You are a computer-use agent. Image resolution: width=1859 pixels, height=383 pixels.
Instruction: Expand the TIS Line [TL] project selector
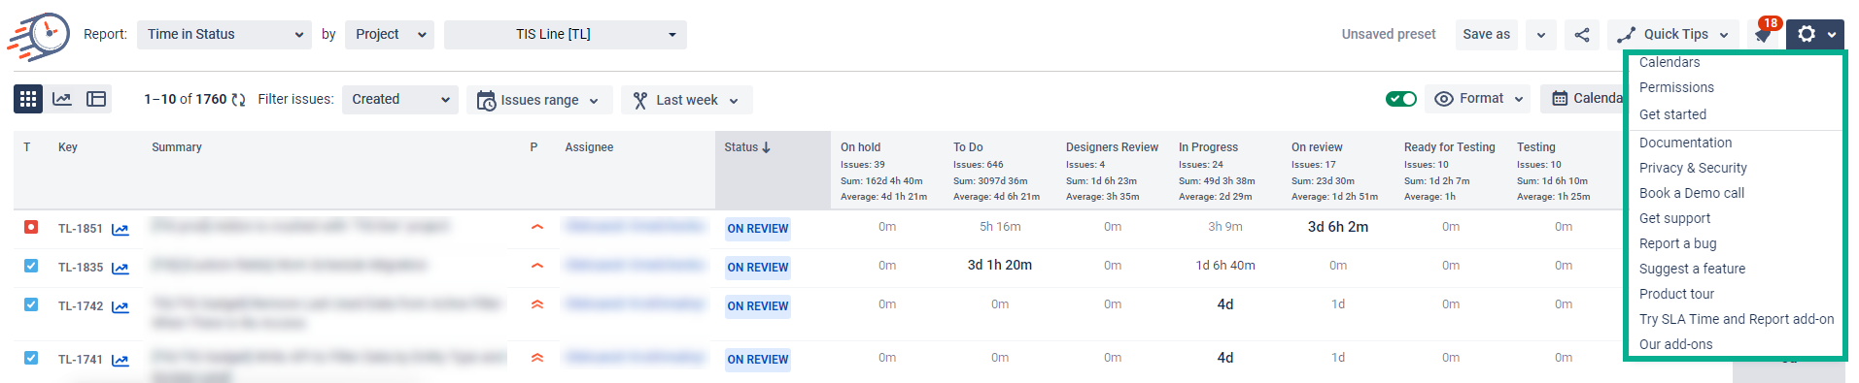(x=566, y=35)
